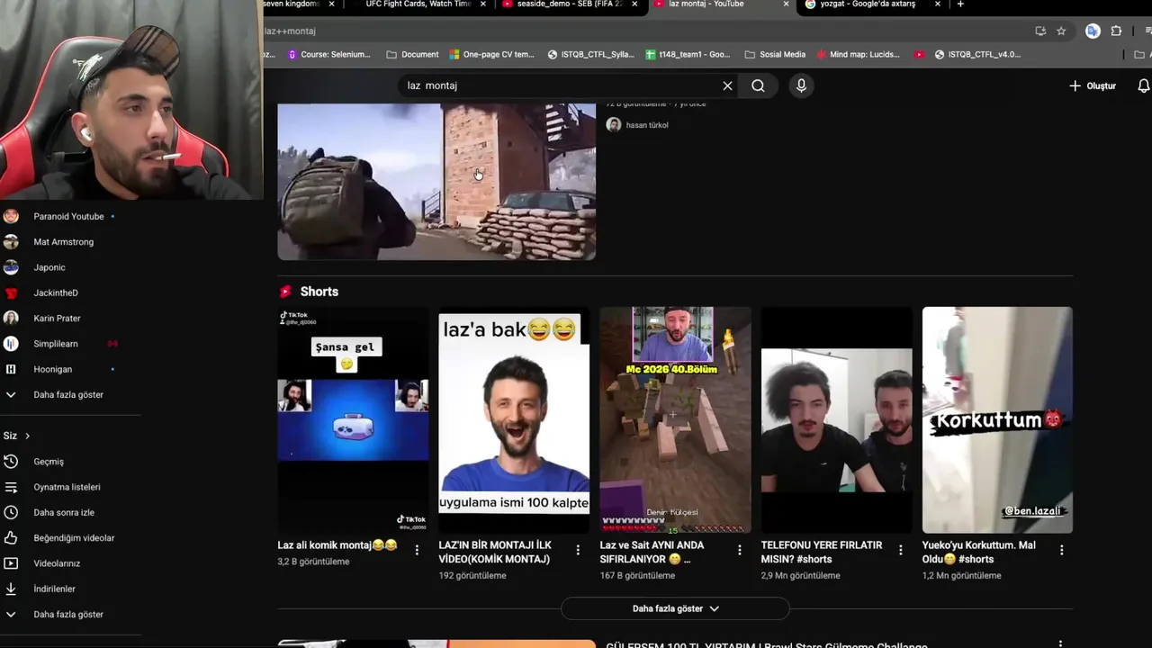The image size is (1152, 648).
Task: Open the Japonic channel subscription
Action: pyautogui.click(x=49, y=267)
